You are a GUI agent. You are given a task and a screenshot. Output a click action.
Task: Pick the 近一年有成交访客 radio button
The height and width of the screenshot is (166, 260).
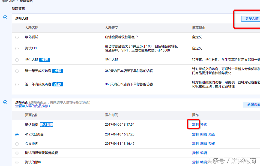point(17,84)
